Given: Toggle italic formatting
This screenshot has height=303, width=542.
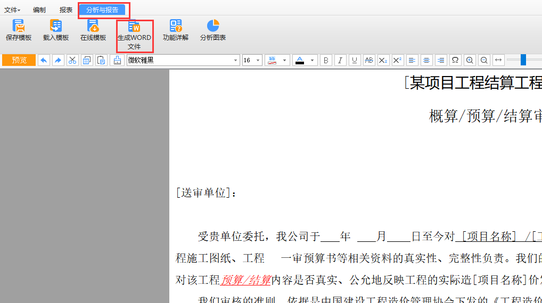Looking at the screenshot, I should (x=340, y=60).
